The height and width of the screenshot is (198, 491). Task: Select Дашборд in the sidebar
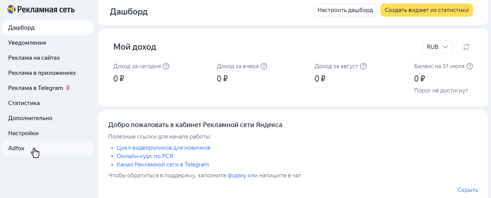coord(48,28)
